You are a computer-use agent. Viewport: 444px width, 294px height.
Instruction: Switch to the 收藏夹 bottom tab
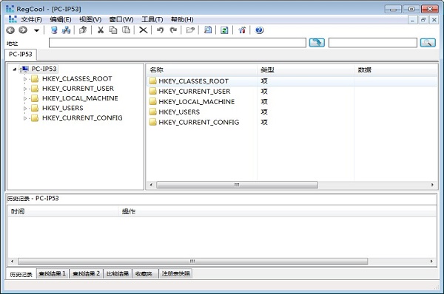click(x=144, y=273)
